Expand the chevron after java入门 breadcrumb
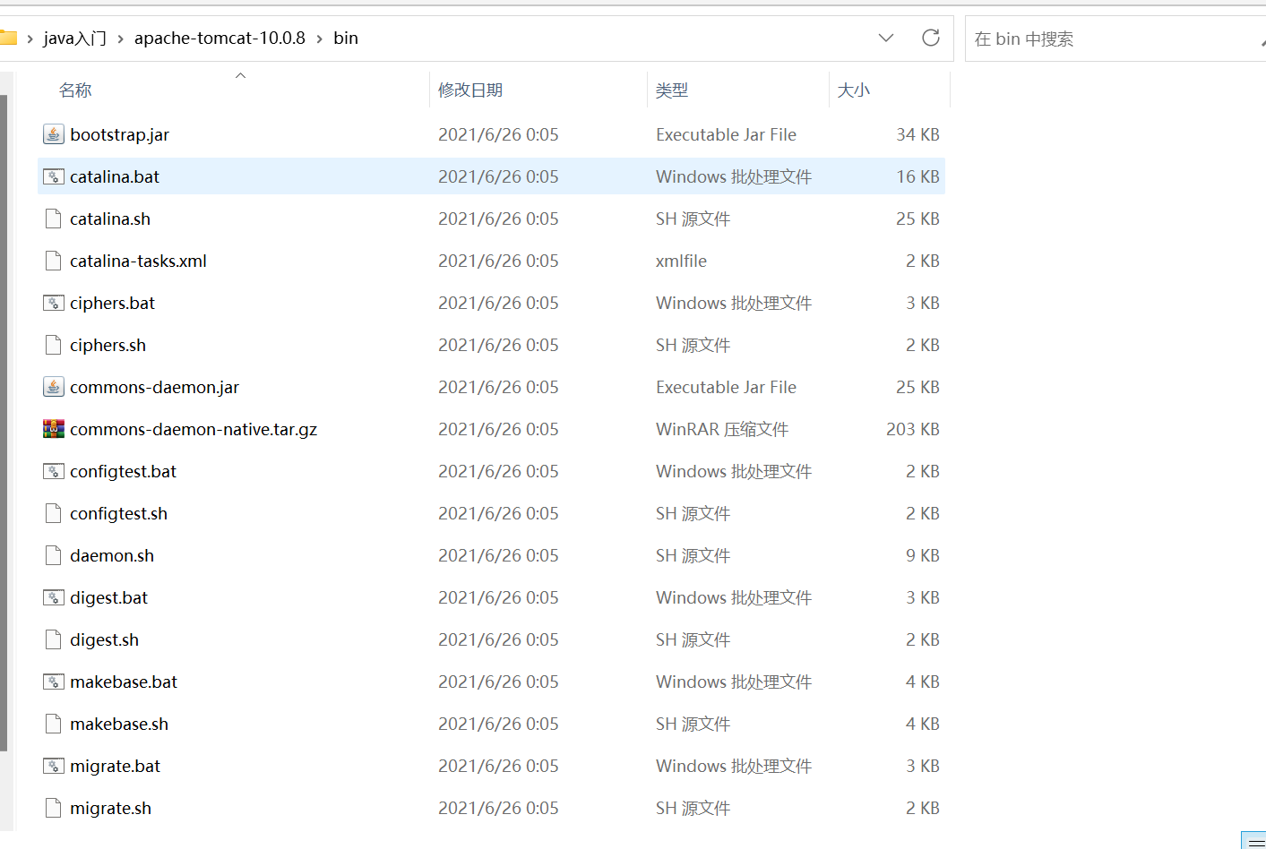The image size is (1266, 849). click(120, 39)
